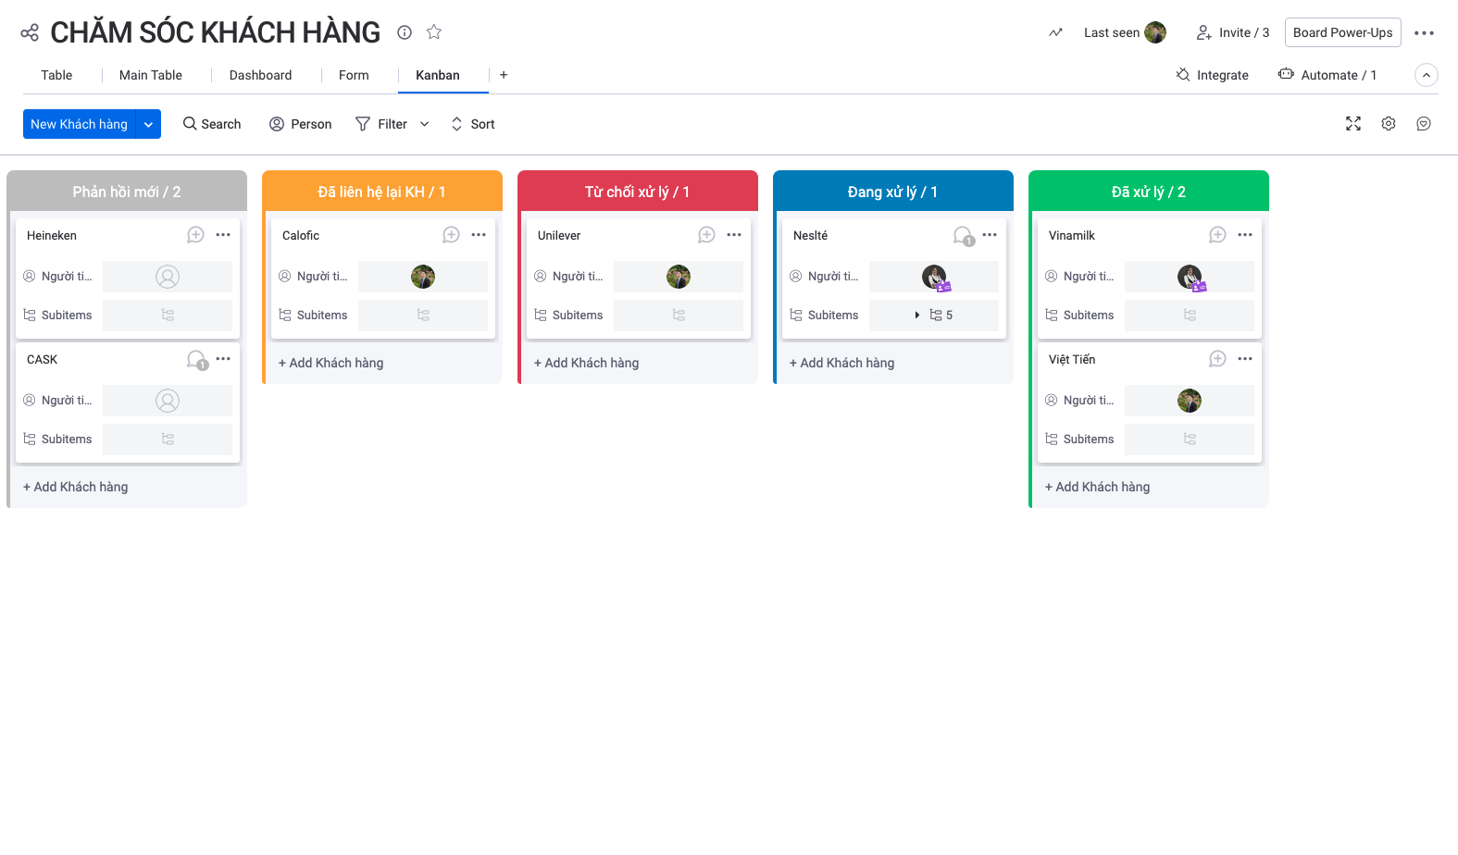Open the Neslté card updates bubble
The height and width of the screenshot is (855, 1458).
963,236
